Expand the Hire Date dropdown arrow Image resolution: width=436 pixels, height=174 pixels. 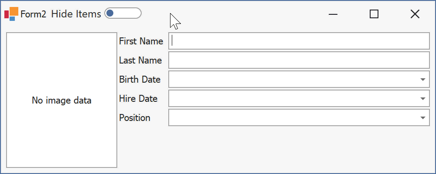tap(423, 98)
